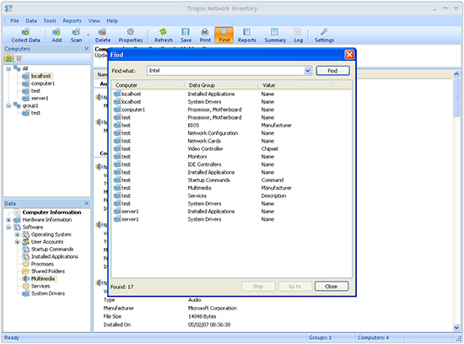Open the Help menu
This screenshot has width=464, height=344.
(x=112, y=21)
